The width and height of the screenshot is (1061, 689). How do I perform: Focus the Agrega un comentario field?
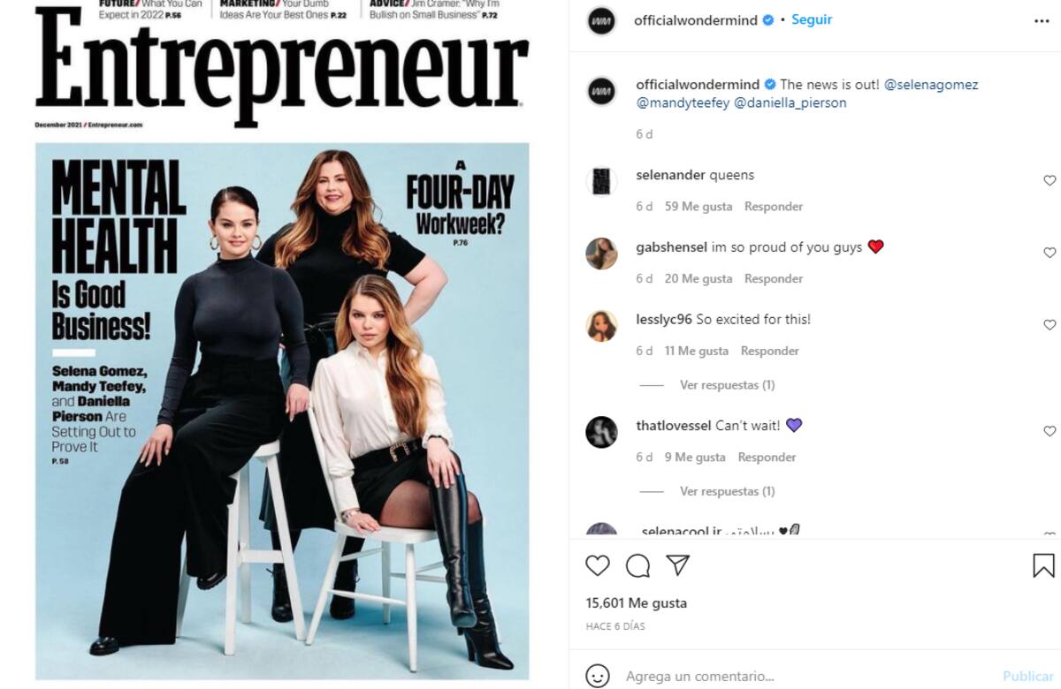point(809,677)
